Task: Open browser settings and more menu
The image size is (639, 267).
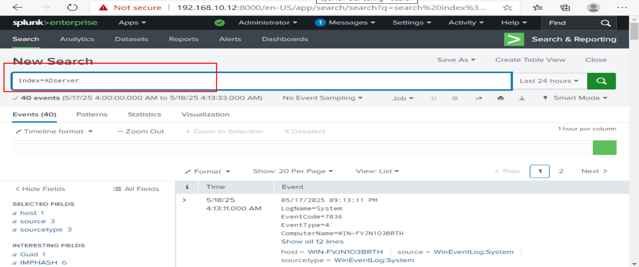Action: pyautogui.click(x=622, y=7)
